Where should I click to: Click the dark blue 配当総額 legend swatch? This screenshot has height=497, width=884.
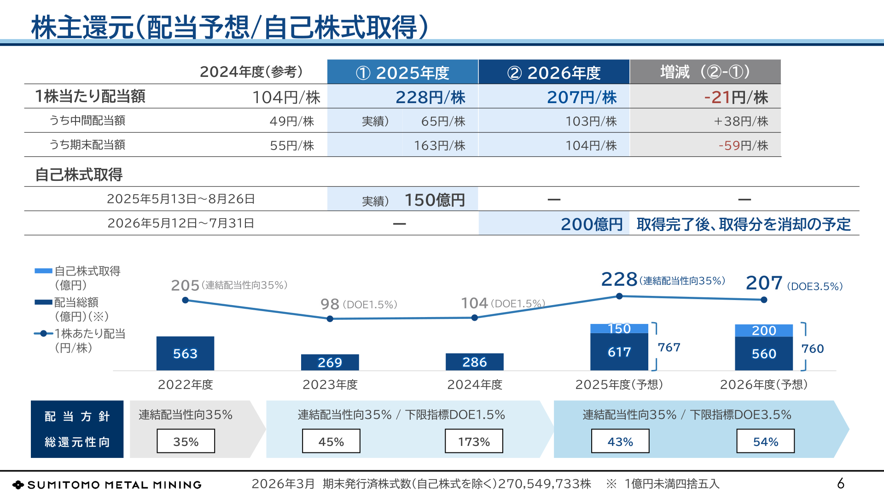pyautogui.click(x=43, y=302)
